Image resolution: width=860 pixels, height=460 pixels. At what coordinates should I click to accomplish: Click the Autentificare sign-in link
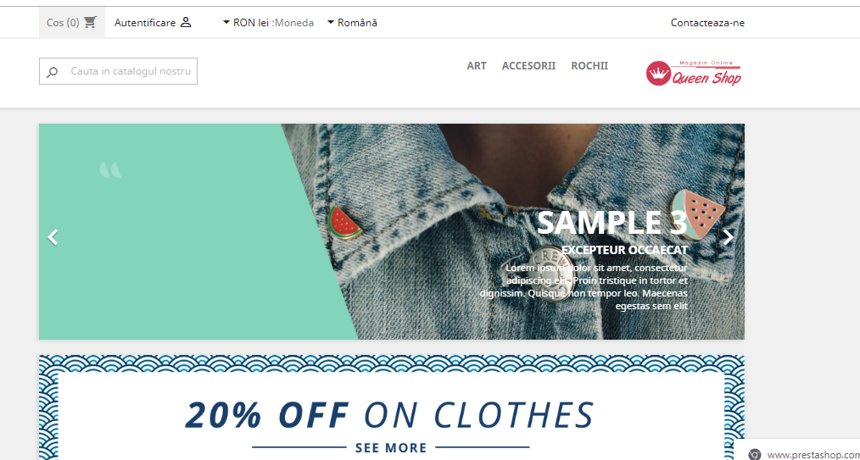pos(145,23)
